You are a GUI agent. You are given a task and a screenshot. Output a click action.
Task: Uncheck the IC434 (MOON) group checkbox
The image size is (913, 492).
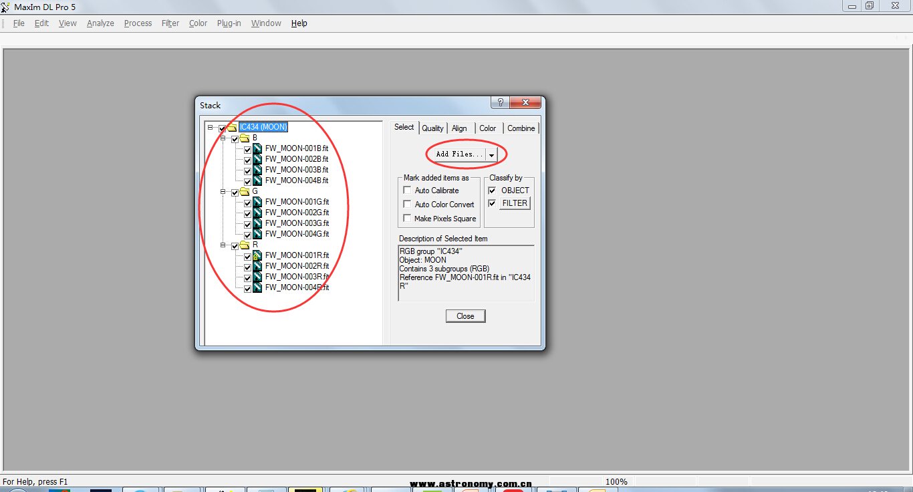[x=222, y=128]
